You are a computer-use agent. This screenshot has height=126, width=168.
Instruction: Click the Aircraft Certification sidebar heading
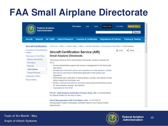36,46
